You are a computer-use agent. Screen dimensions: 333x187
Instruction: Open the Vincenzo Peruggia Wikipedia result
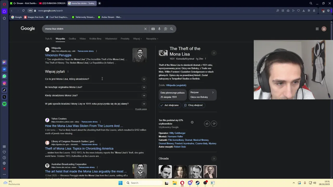58,55
